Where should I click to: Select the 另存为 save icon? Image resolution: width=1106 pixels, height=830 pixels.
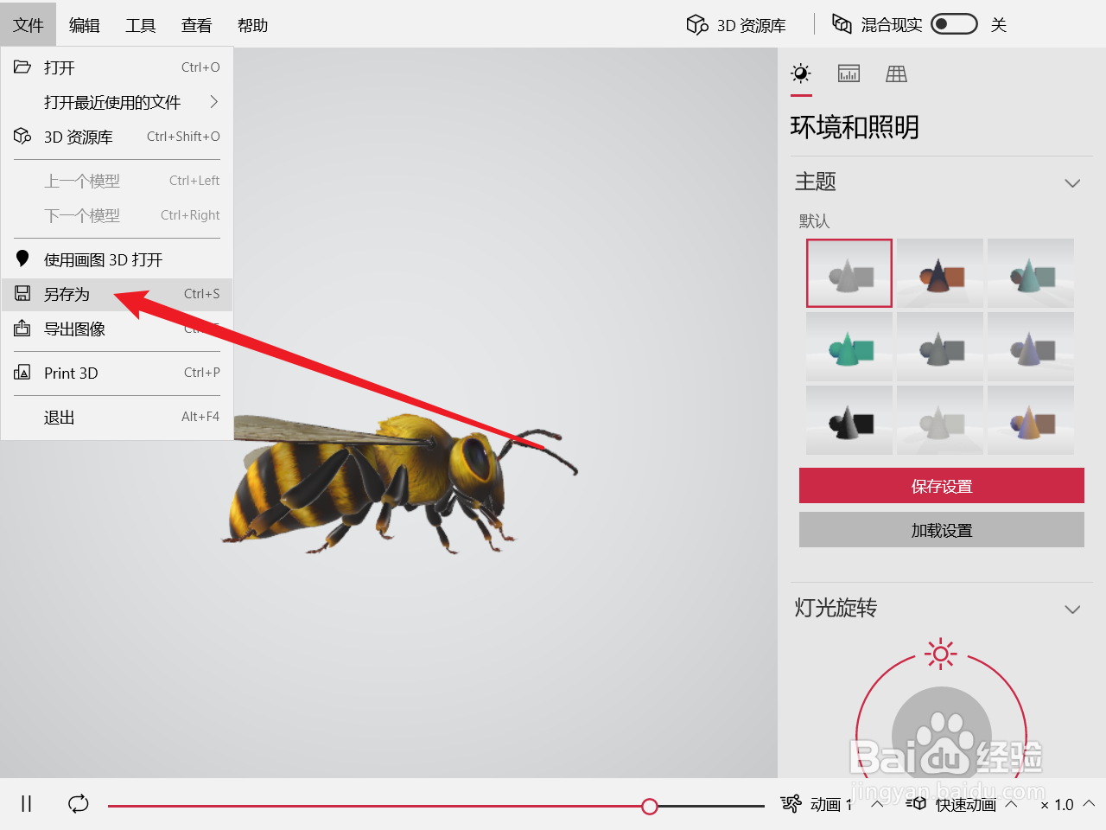[x=22, y=293]
